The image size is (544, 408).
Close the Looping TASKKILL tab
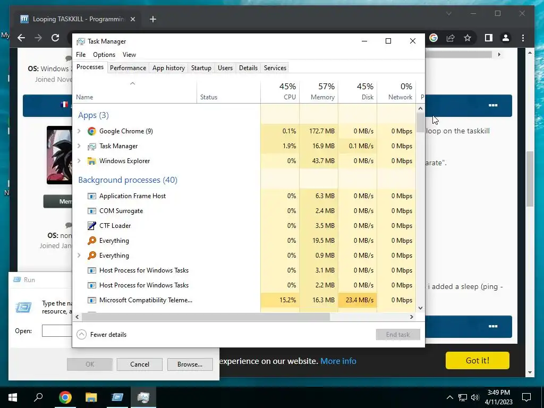[x=132, y=19]
